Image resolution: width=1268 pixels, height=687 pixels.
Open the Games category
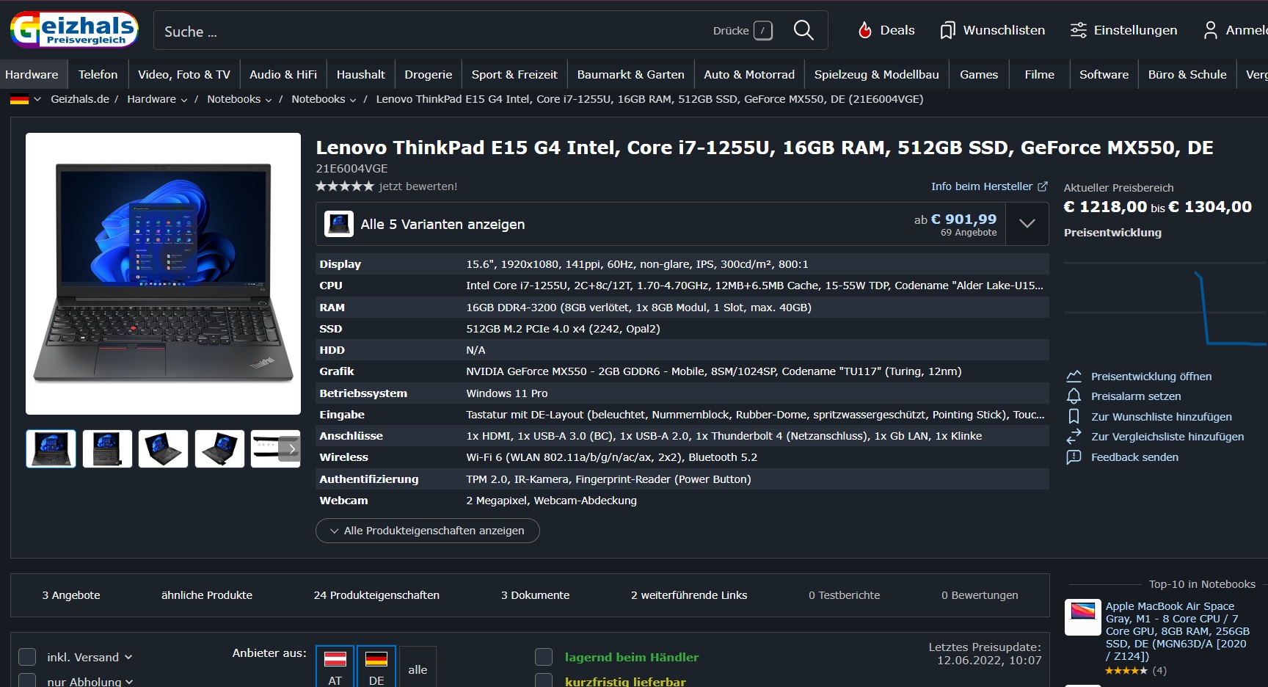click(x=979, y=74)
